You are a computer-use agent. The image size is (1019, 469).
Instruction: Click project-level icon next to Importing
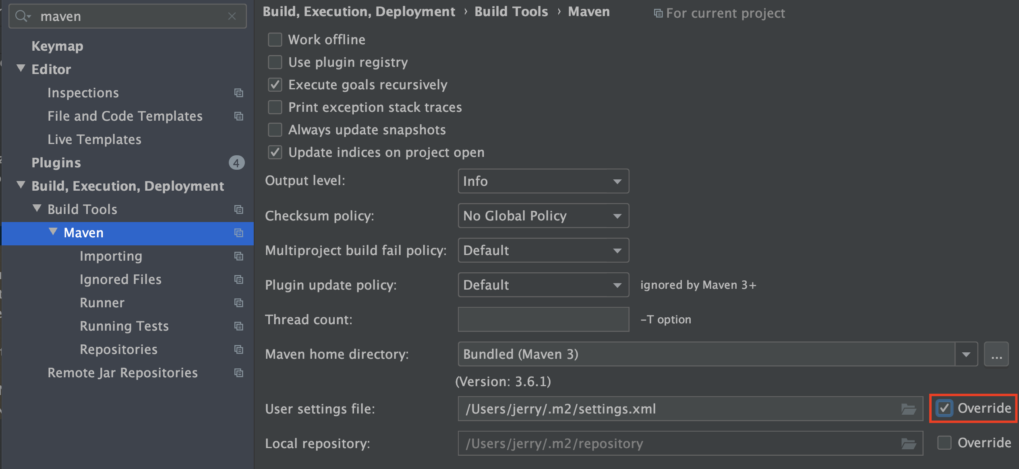point(239,256)
